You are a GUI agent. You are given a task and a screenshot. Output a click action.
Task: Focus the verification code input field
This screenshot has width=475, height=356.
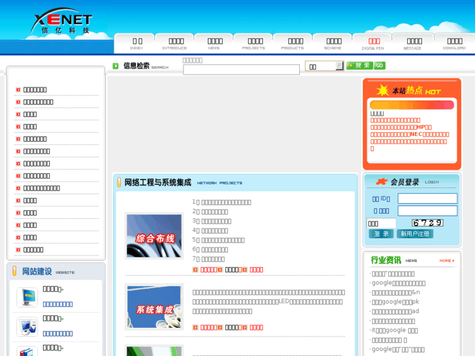[381, 223]
